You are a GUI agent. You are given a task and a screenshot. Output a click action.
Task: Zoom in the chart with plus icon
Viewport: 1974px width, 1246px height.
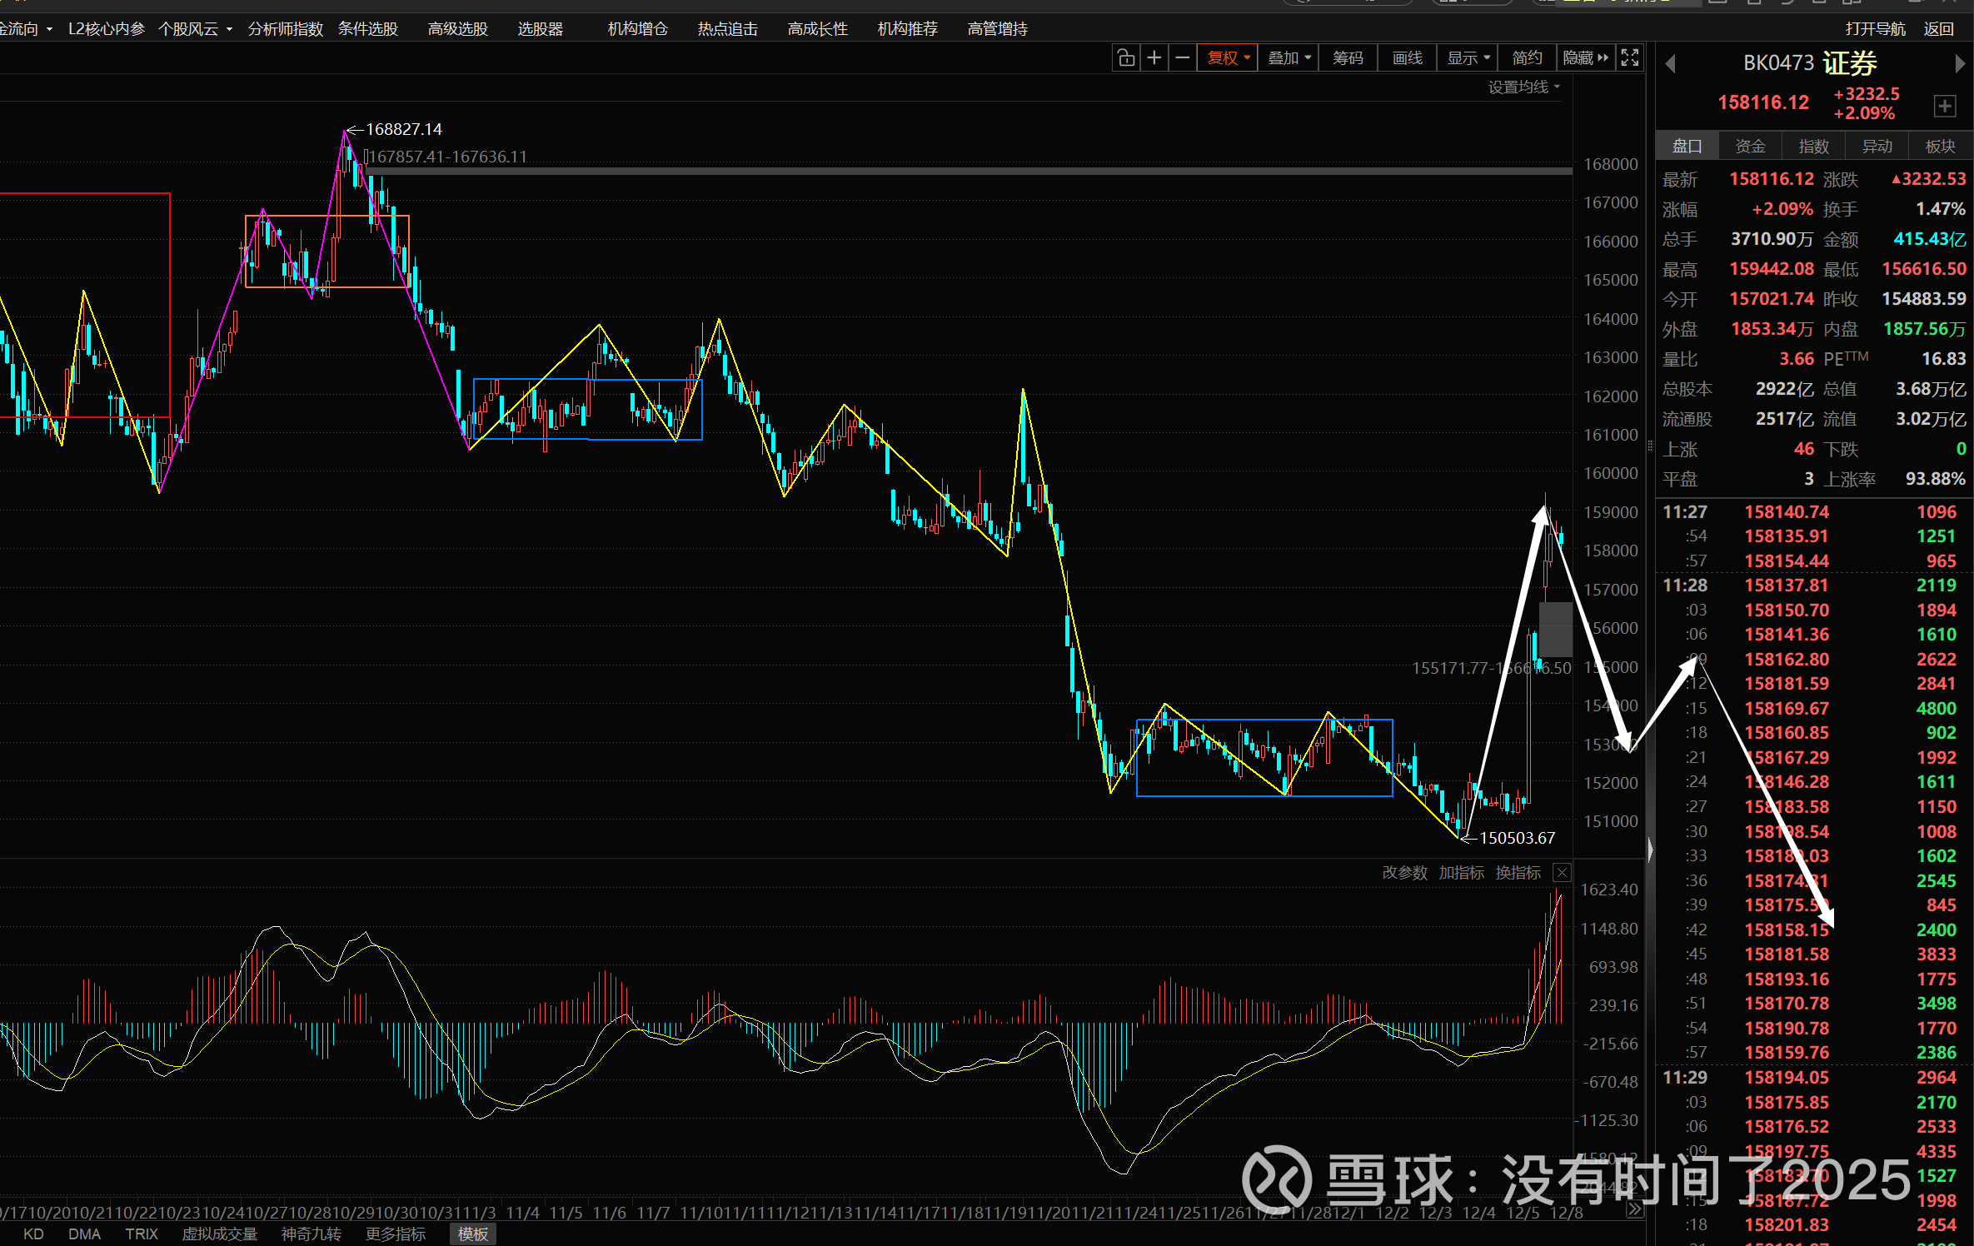[x=1154, y=57]
